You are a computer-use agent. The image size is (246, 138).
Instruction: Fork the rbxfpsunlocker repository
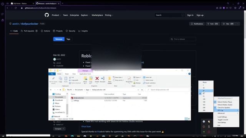(x=213, y=24)
